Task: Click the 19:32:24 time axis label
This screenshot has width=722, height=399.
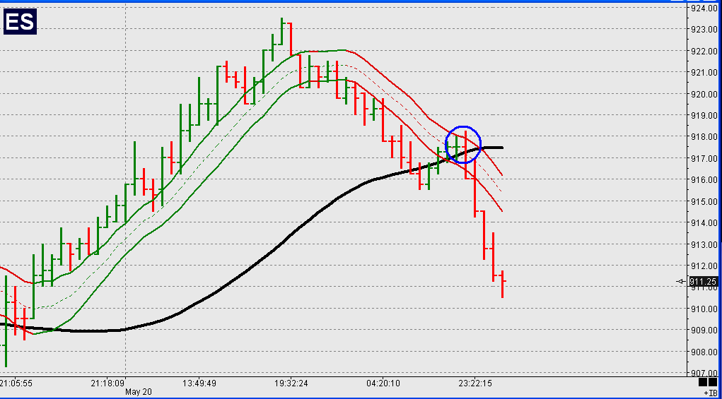Action: click(290, 383)
